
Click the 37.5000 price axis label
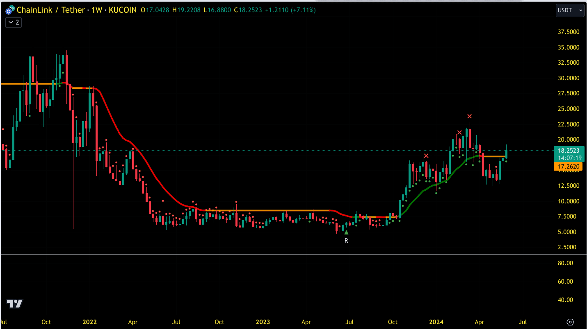tap(569, 32)
